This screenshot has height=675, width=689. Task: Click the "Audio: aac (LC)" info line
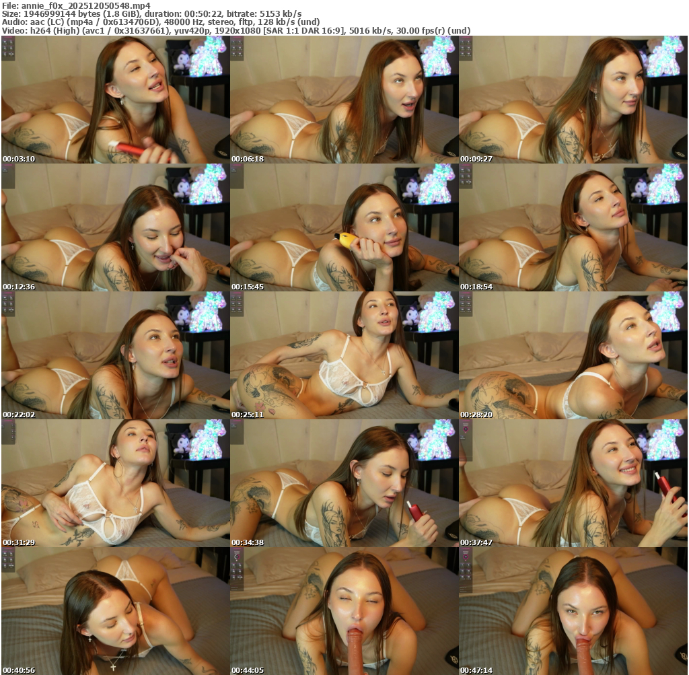click(160, 22)
